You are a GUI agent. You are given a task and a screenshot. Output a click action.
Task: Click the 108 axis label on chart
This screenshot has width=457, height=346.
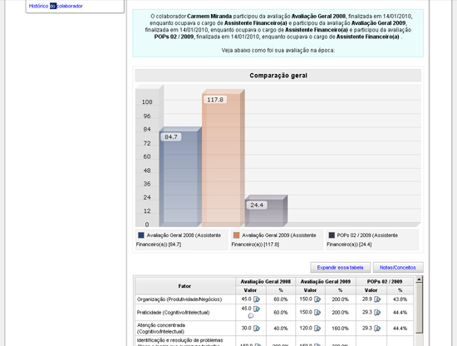coord(147,102)
